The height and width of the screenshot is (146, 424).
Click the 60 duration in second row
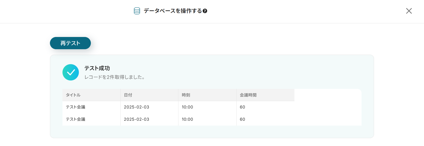point(242,119)
